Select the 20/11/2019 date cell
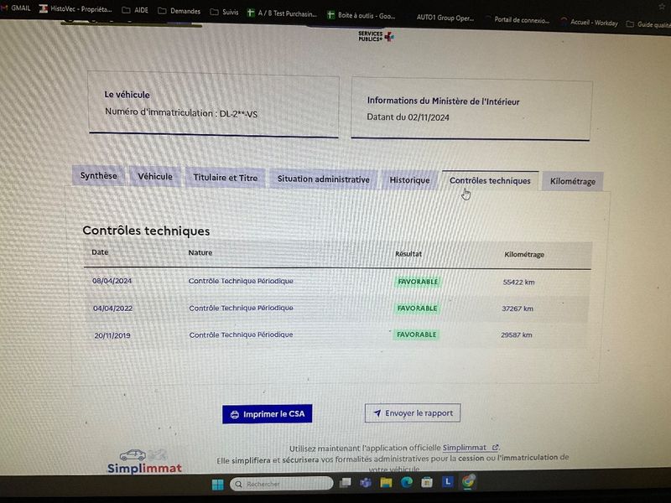Viewport: 671px width, 503px height. pyautogui.click(x=112, y=336)
